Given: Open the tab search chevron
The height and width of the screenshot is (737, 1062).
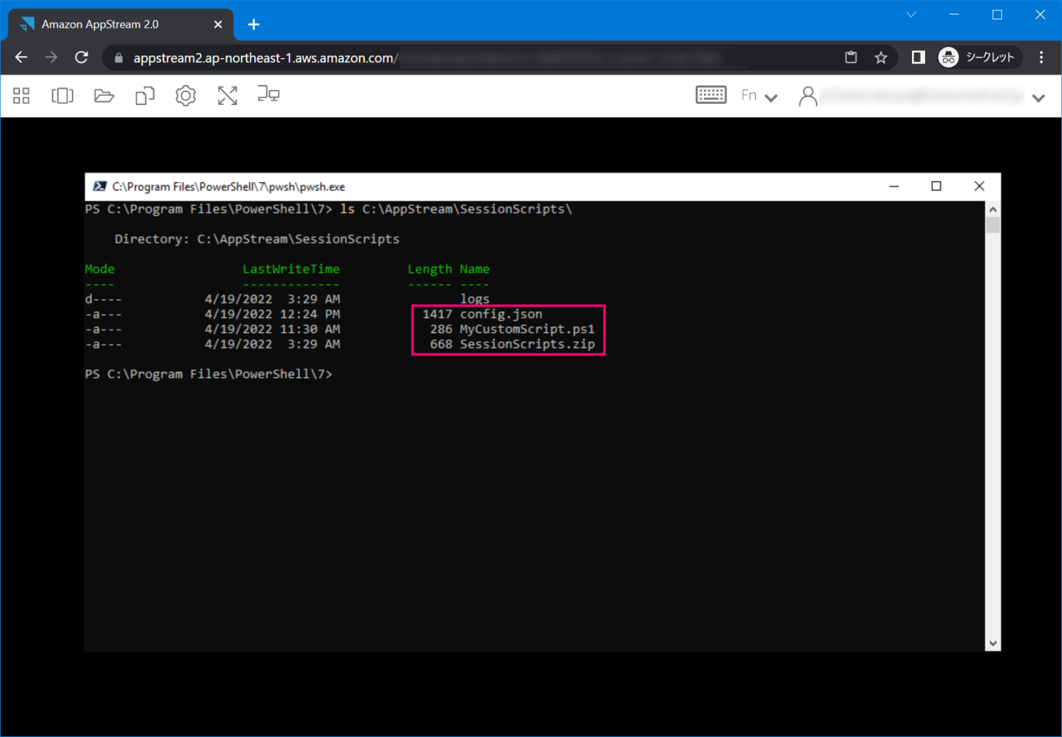Looking at the screenshot, I should click(911, 15).
